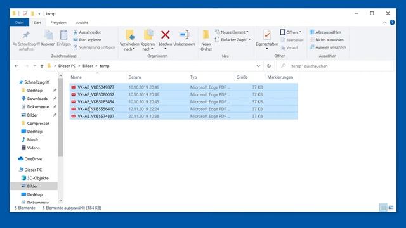Click the navigation pane scrollbar thumb
This screenshot has height=228, width=406.
(x=61, y=117)
